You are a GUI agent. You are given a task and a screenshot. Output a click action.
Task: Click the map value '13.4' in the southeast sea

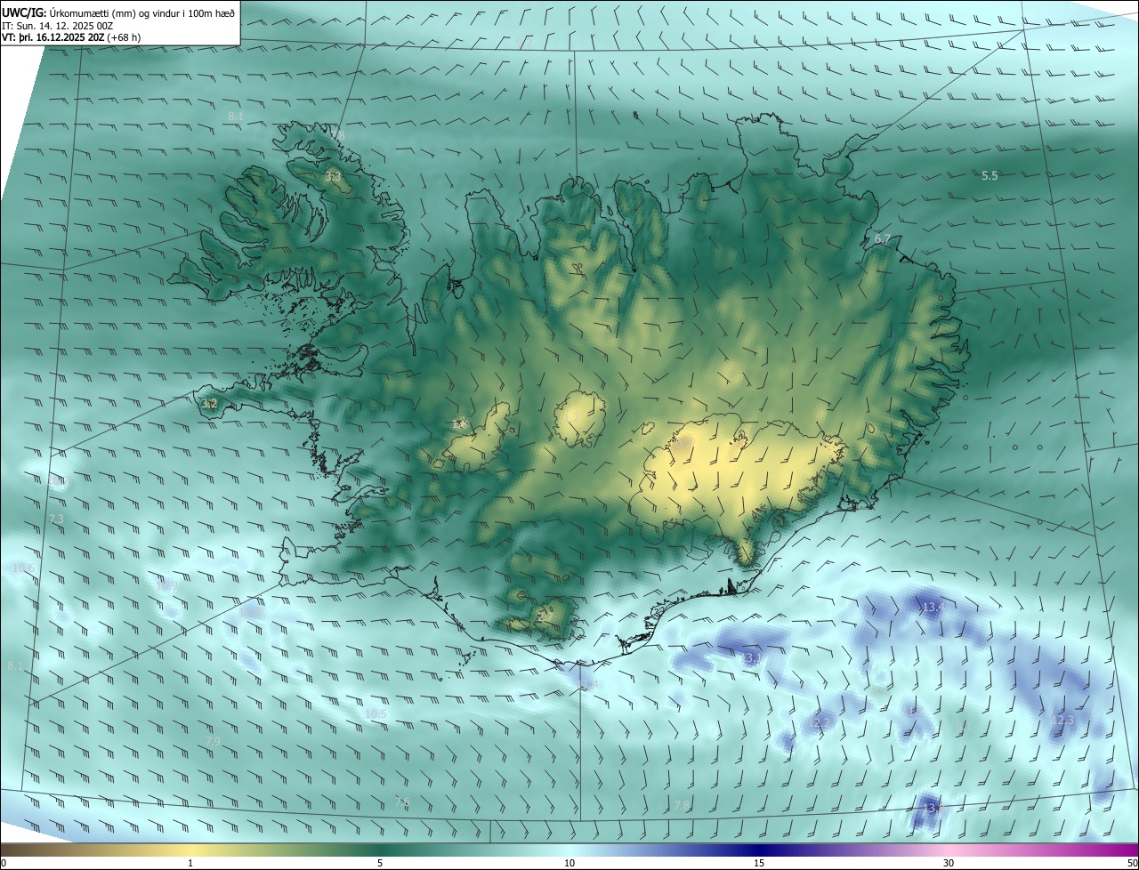click(933, 608)
